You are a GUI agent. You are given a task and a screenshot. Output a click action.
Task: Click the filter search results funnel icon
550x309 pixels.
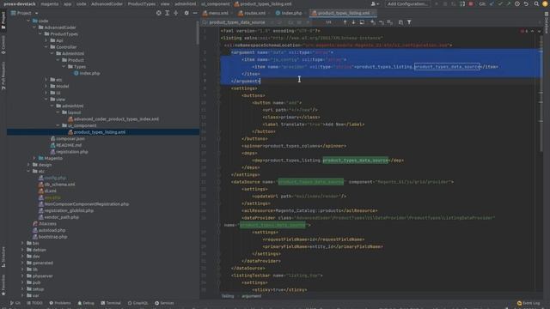409,22
